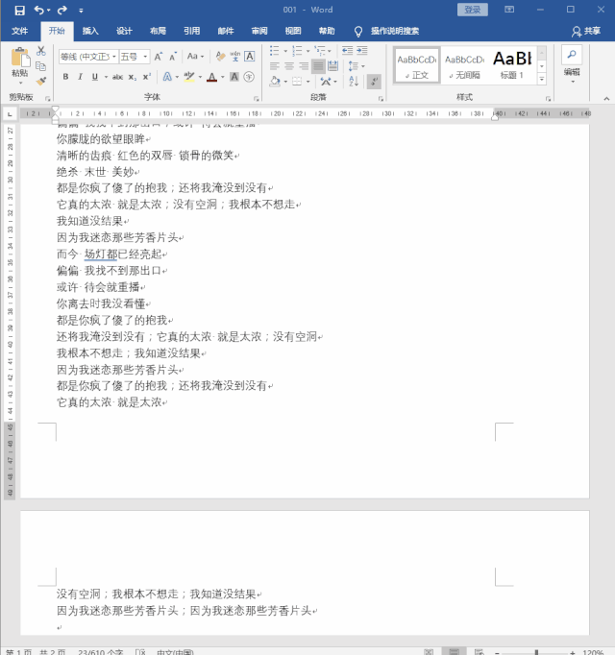Image resolution: width=615 pixels, height=655 pixels.
Task: Open the font size dropdown
Action: point(145,57)
